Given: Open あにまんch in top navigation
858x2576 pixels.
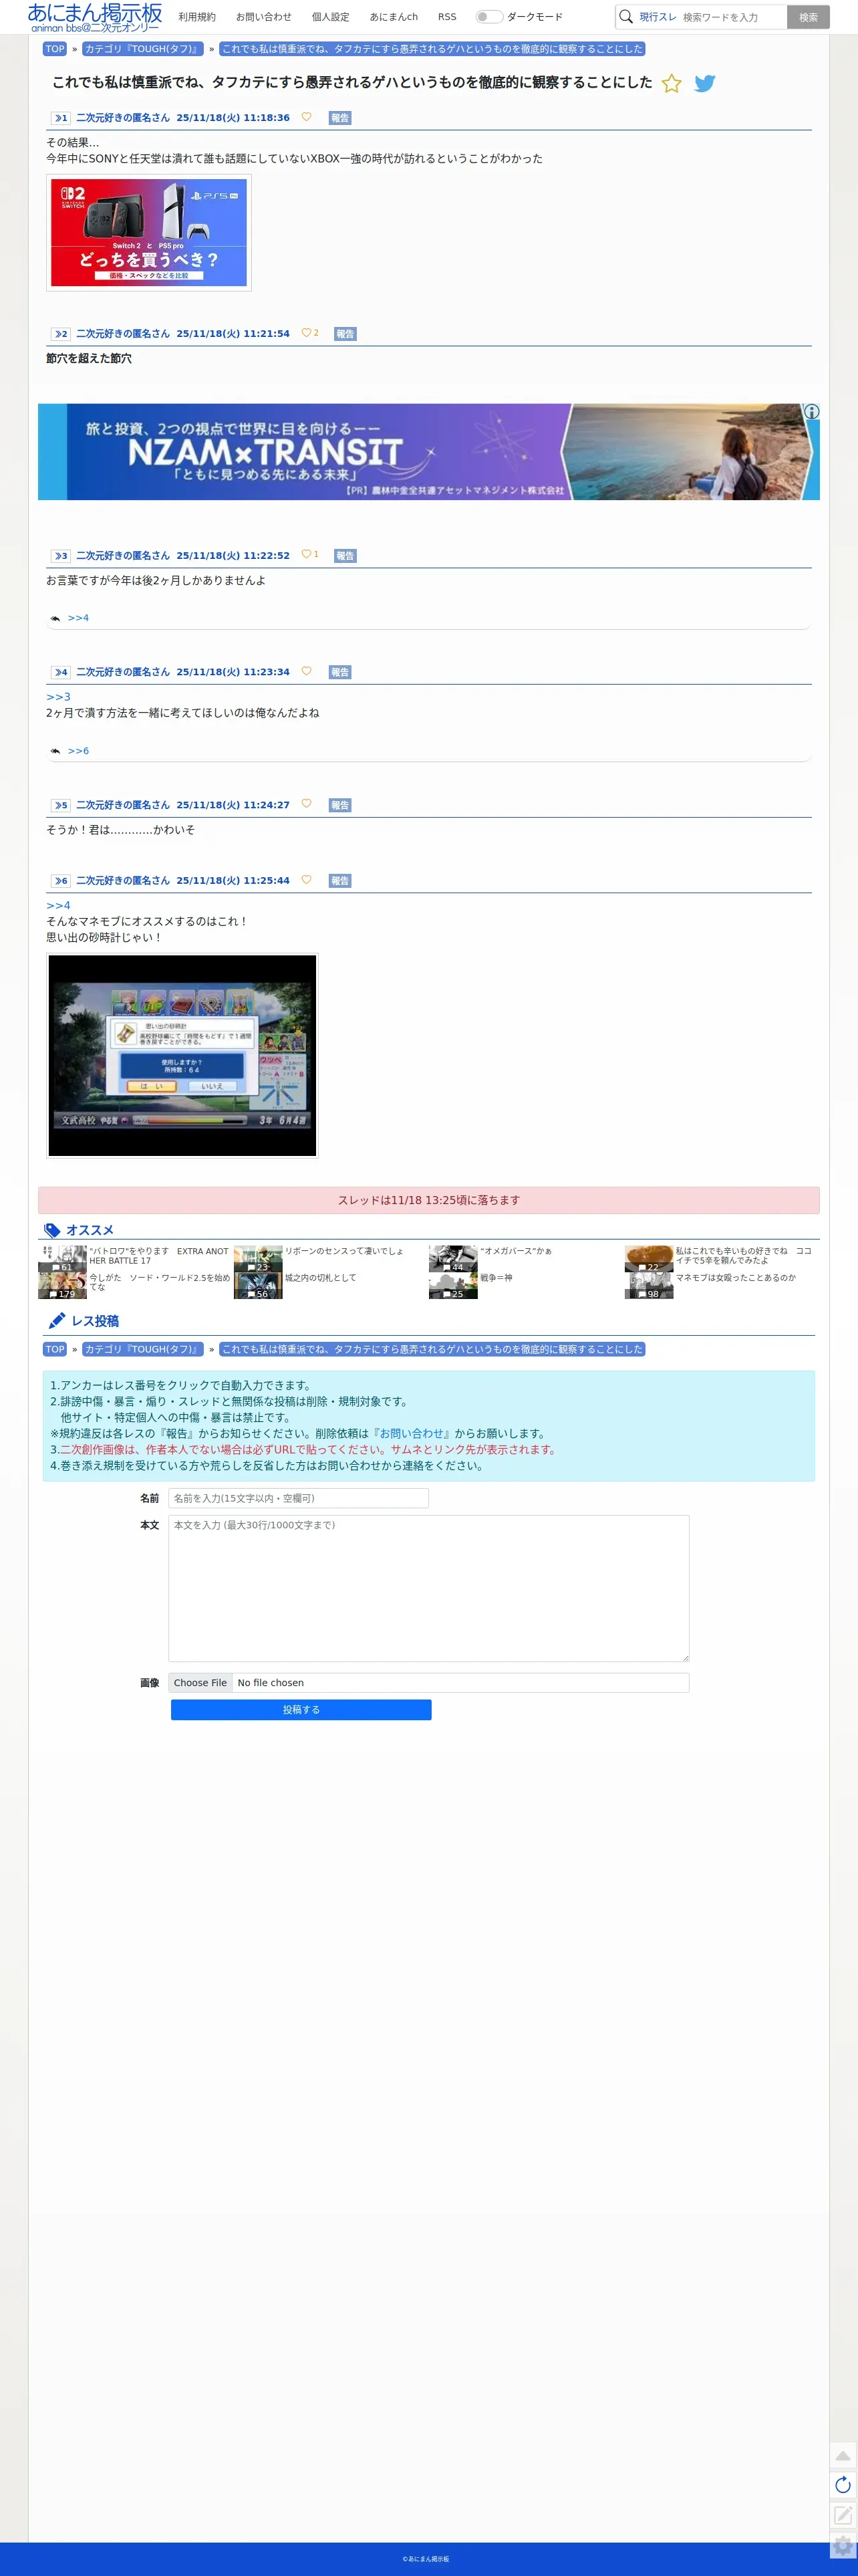Looking at the screenshot, I should point(394,17).
